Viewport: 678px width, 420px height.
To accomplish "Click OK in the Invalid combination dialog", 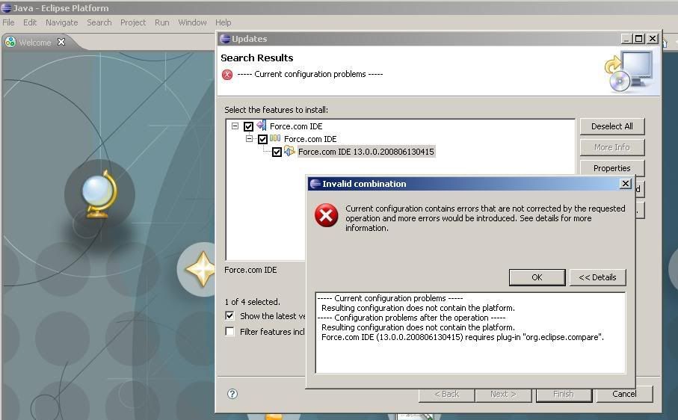I will [x=537, y=277].
